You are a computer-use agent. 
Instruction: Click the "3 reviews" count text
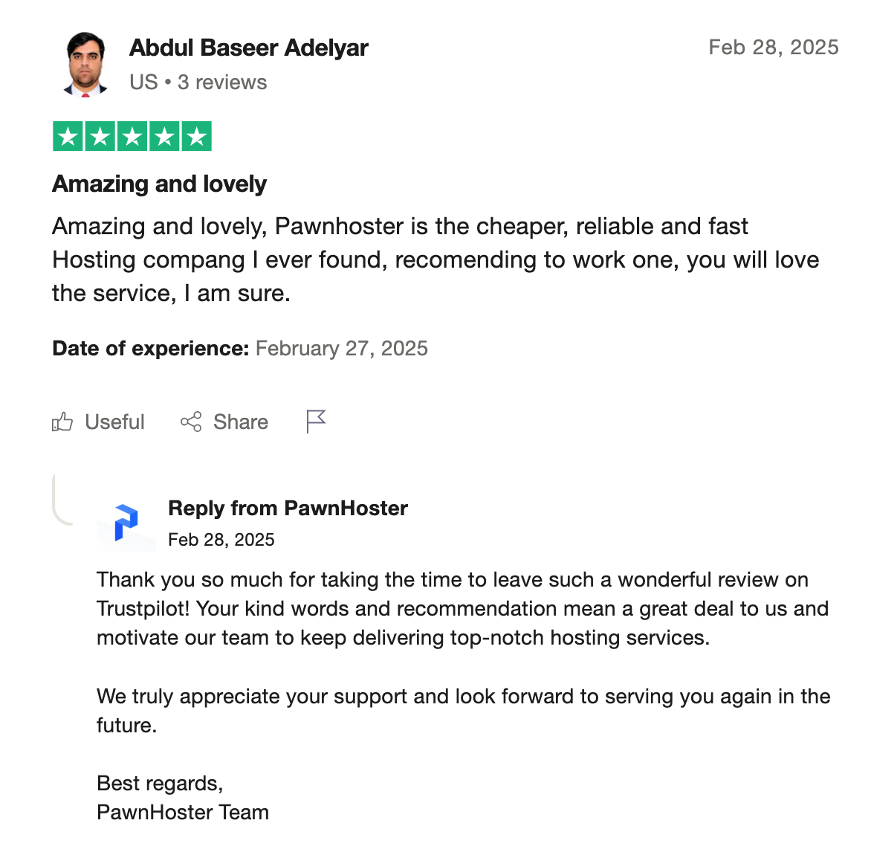[x=222, y=82]
